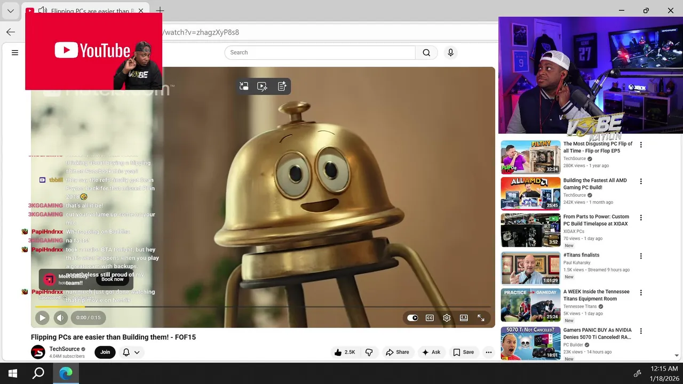Open the tab list chevron

[10, 11]
